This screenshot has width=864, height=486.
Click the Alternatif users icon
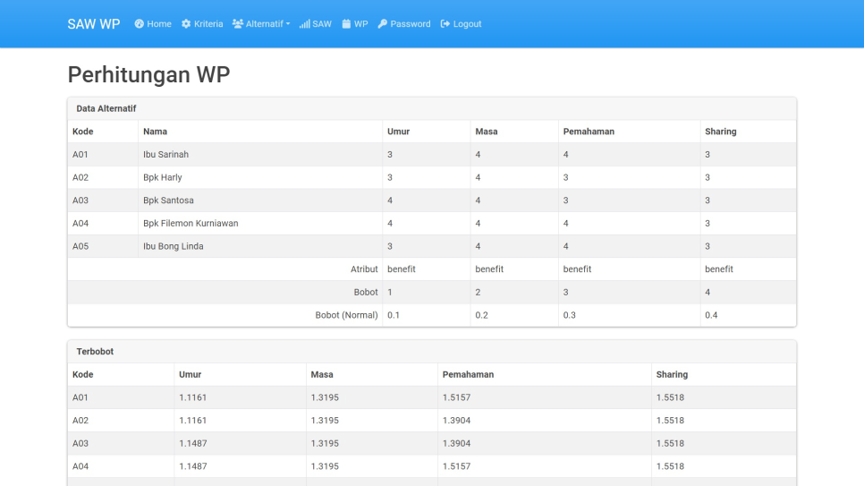pyautogui.click(x=238, y=24)
